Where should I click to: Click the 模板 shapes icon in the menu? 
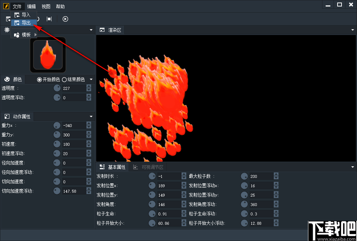[17, 35]
